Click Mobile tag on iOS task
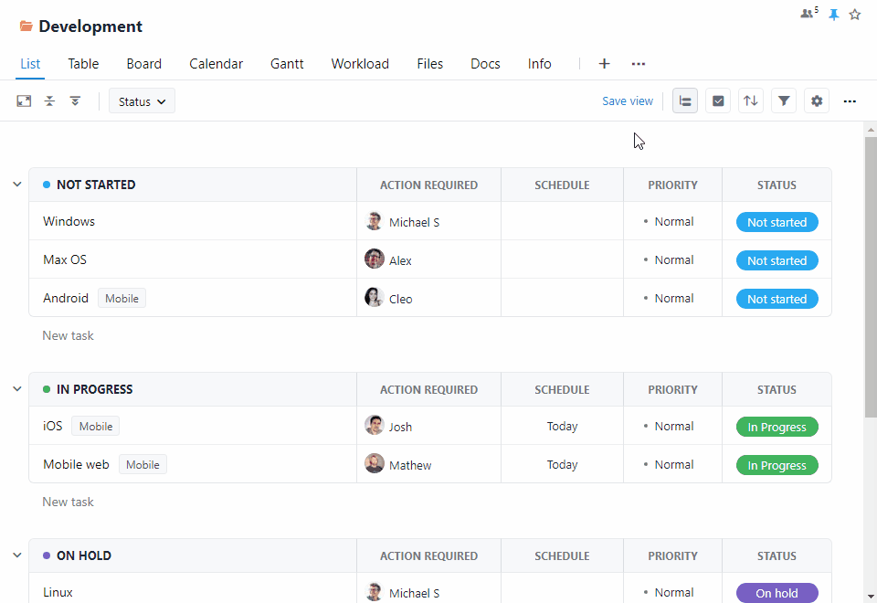 coord(96,427)
